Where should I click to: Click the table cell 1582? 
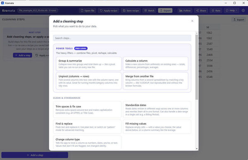click(209, 38)
